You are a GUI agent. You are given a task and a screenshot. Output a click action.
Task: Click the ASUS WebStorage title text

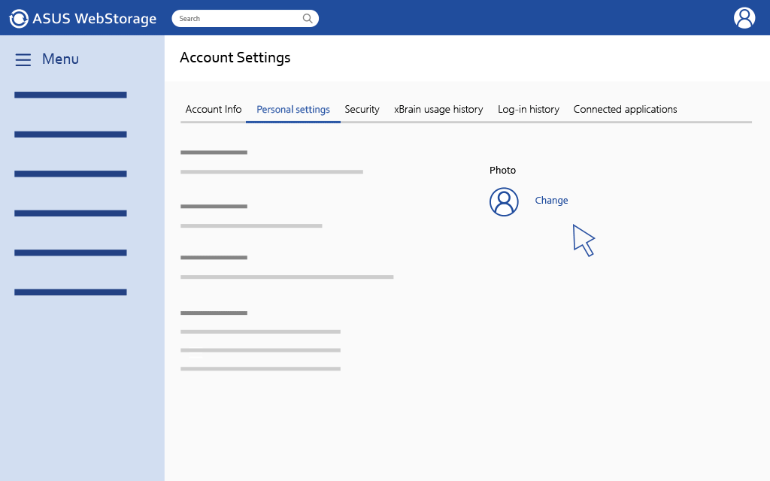point(94,19)
